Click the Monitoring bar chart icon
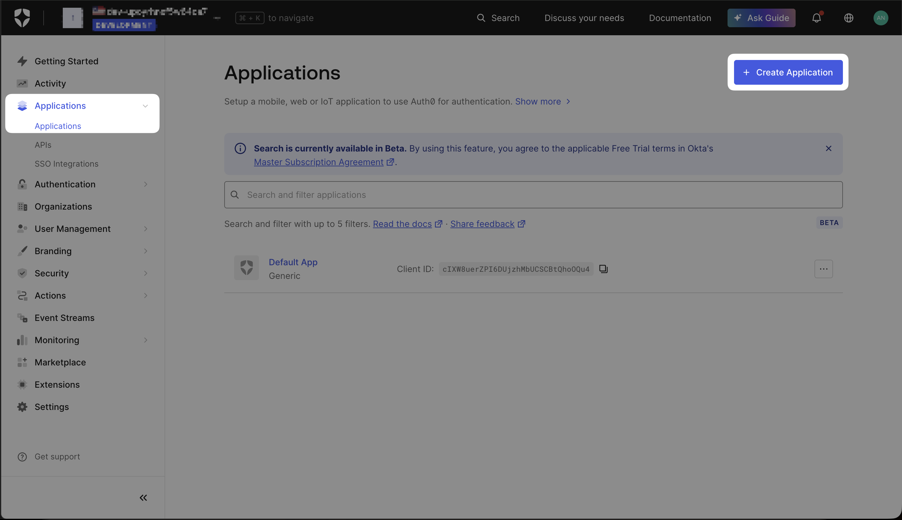Image resolution: width=902 pixels, height=520 pixels. (x=22, y=340)
